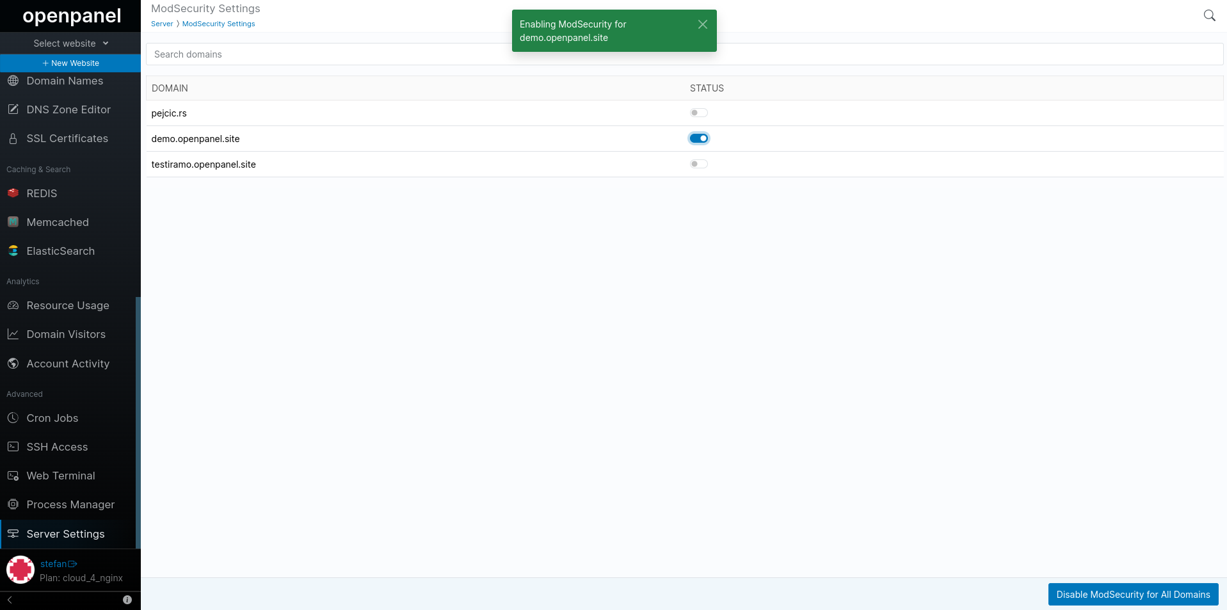Viewport: 1227px width, 610px height.
Task: Enable ModSecurity for testiramo.openpanel.site
Action: tap(698, 164)
